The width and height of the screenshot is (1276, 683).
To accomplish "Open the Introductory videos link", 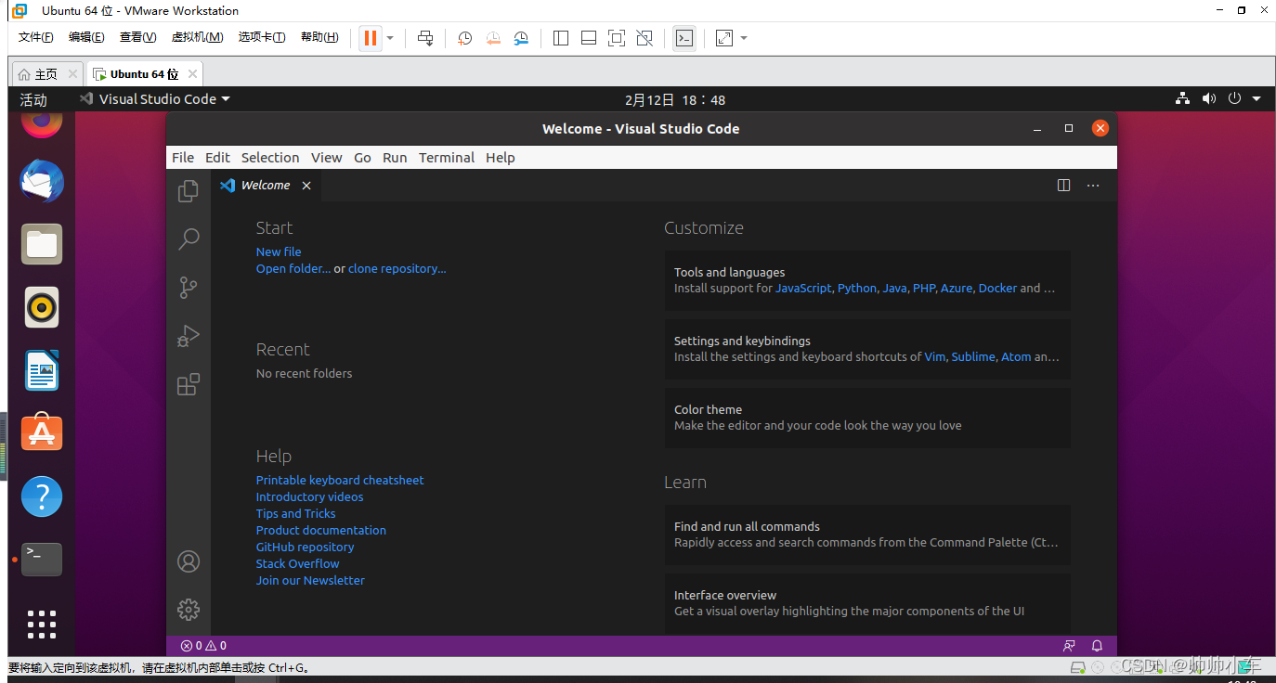I will [x=309, y=496].
